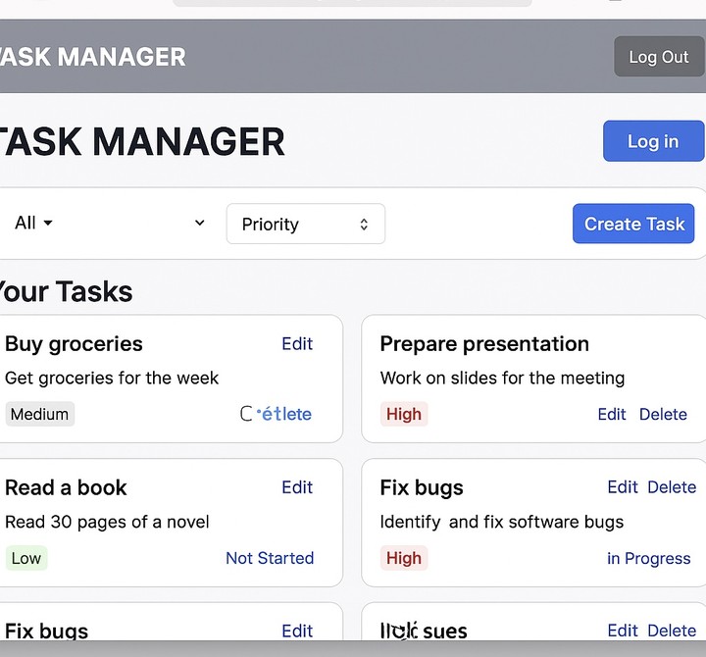Click the chevron left of Priority dropdown
This screenshot has width=706, height=657.
[199, 224]
